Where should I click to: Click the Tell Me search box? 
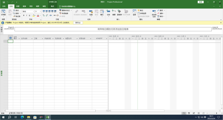(67, 6)
